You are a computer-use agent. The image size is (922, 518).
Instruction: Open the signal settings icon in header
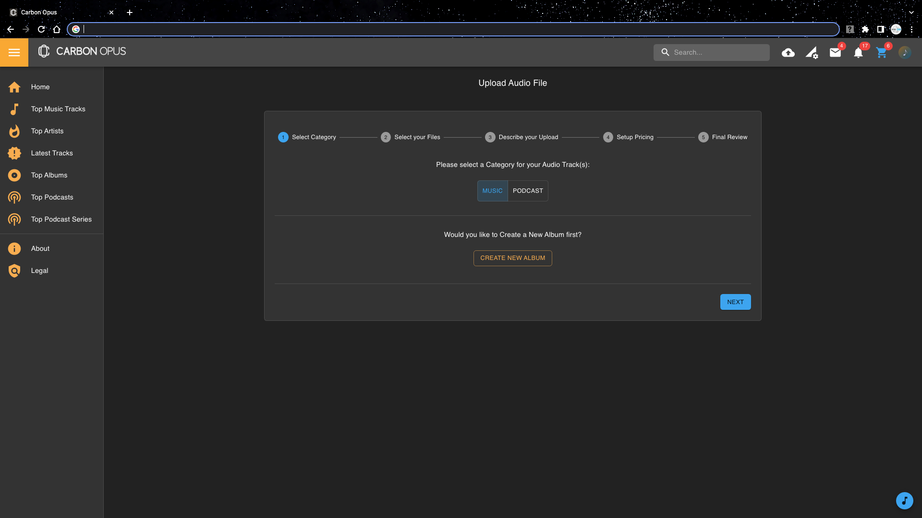click(812, 53)
